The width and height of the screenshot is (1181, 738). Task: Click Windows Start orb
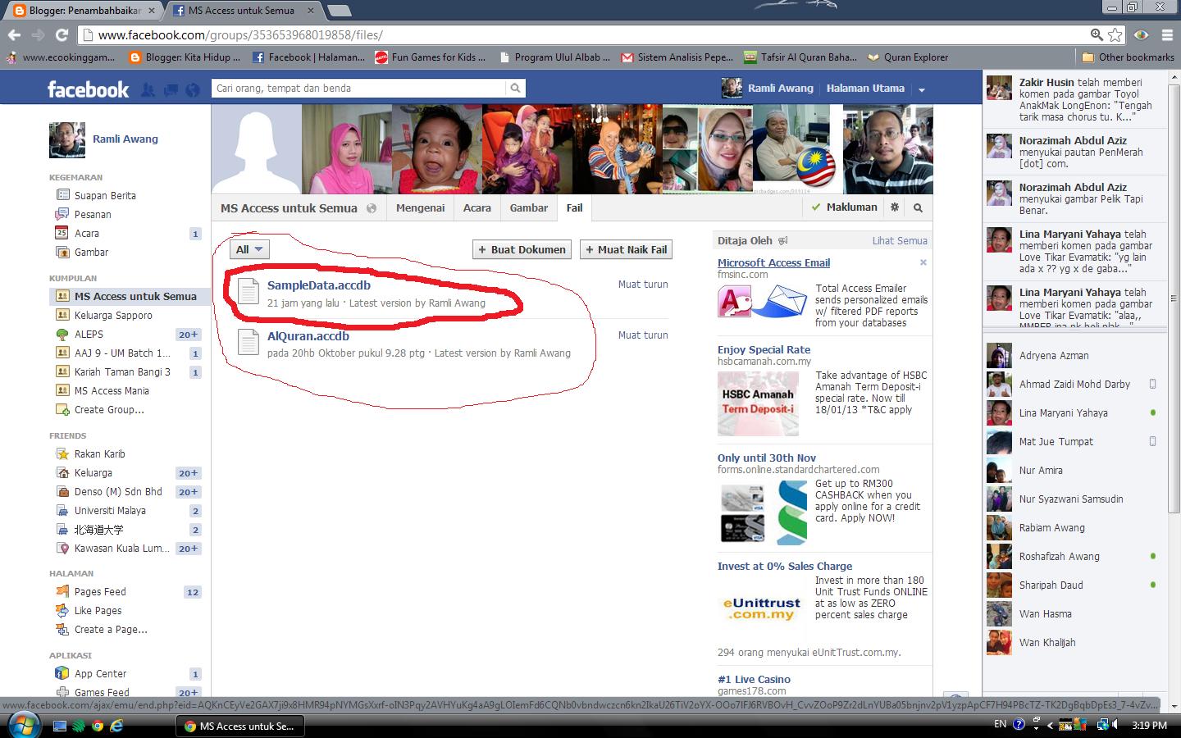tap(22, 725)
